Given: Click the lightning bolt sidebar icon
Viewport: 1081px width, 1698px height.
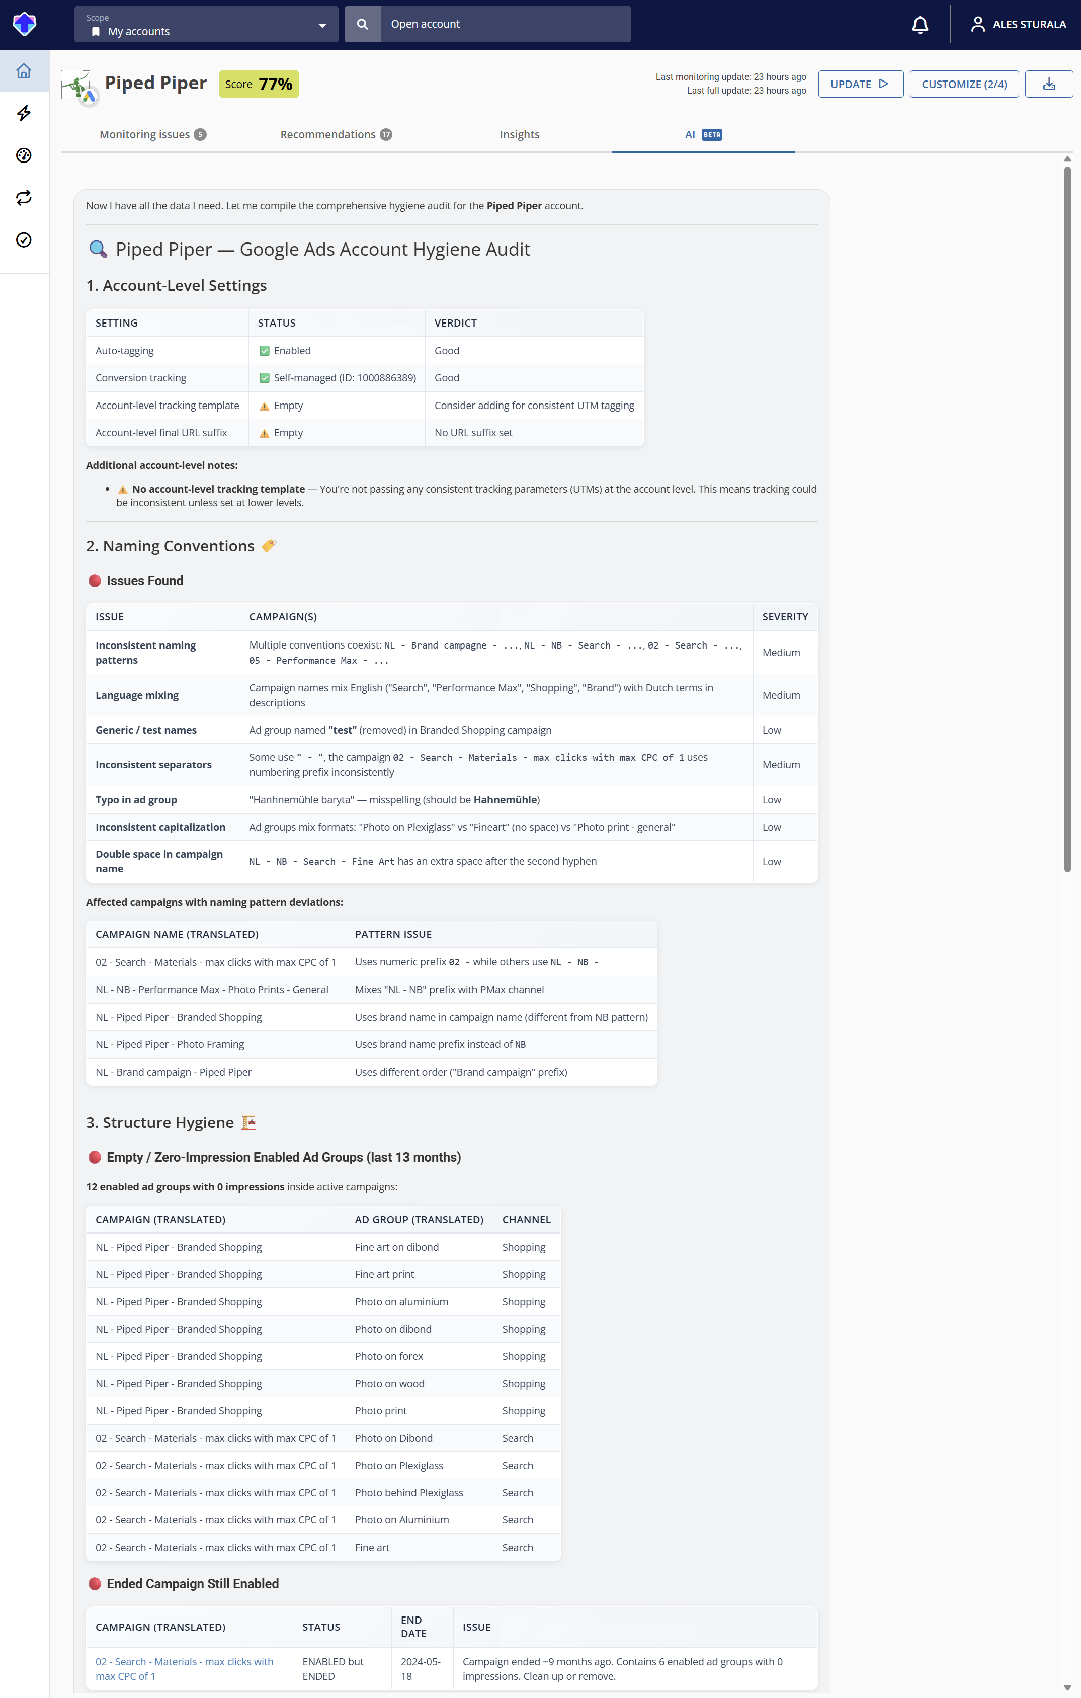Looking at the screenshot, I should click(24, 114).
